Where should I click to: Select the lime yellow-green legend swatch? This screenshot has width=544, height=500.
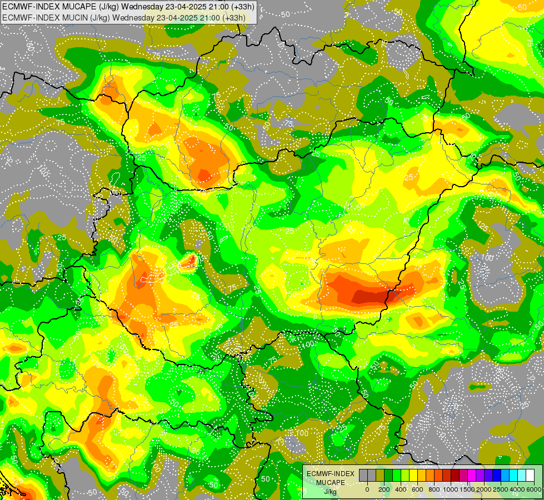405,476
